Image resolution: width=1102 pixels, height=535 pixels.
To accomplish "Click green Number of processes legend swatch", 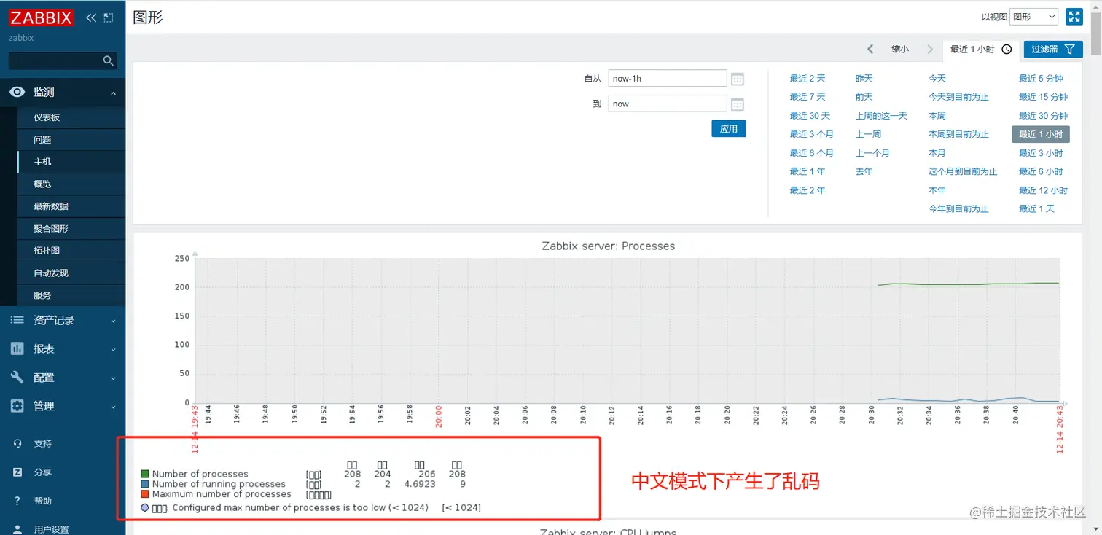I will click(145, 474).
